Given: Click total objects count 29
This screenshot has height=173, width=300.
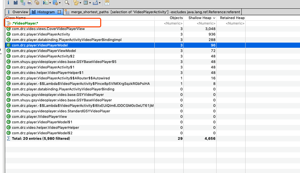Looking at the screenshot, I should point(180,138).
